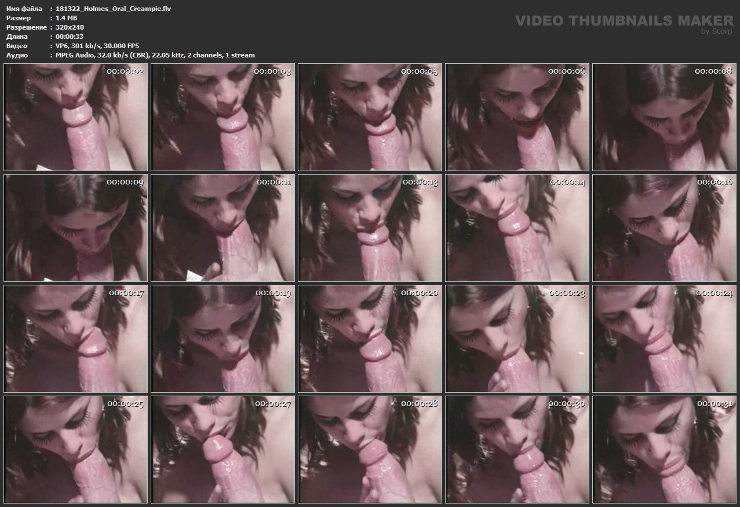Select the Аудио label
740x507 pixels.
[16, 55]
